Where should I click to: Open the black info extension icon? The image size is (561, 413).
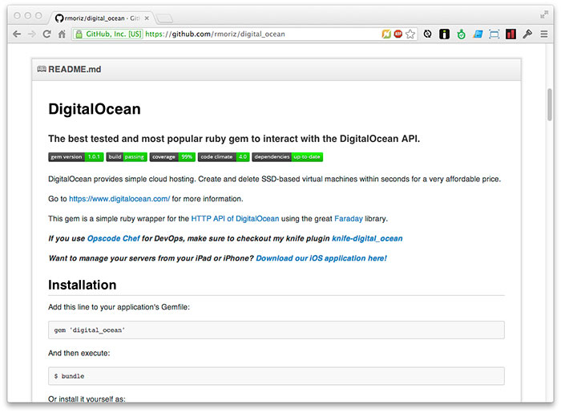click(x=444, y=34)
